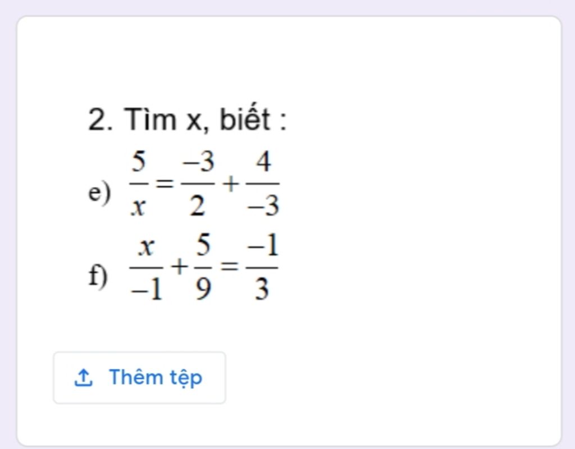
Task: Select the f) equation label
Action: [98, 276]
